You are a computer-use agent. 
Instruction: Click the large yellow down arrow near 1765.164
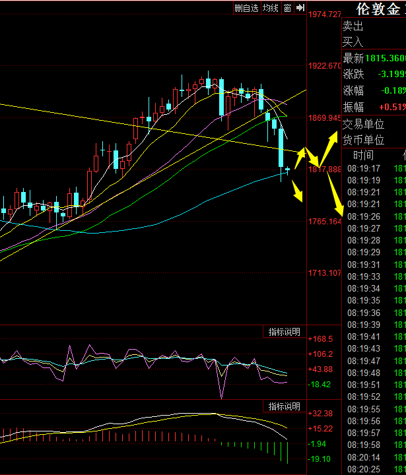pyautogui.click(x=335, y=196)
